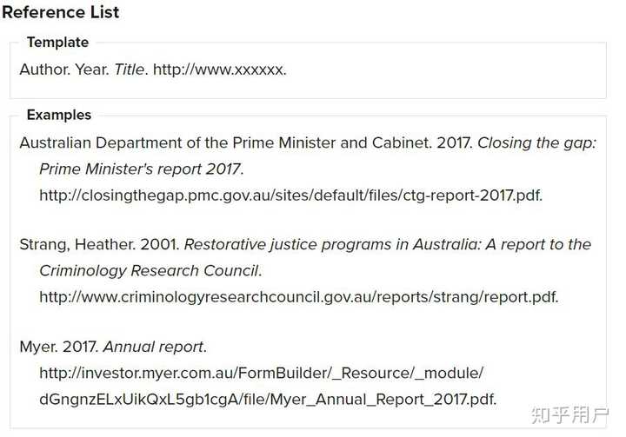
Task: Select the italic Closing the gap title
Action: tap(536, 142)
